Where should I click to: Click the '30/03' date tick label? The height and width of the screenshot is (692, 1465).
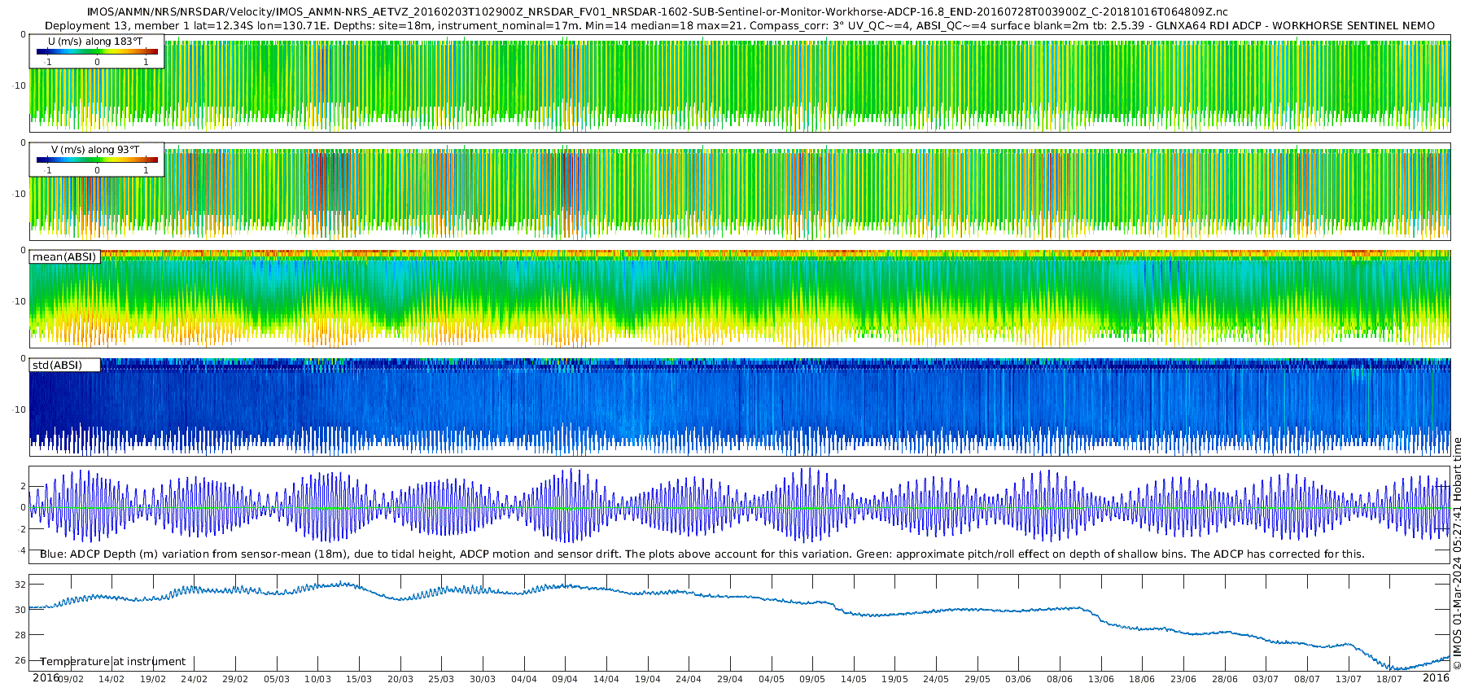point(483,680)
